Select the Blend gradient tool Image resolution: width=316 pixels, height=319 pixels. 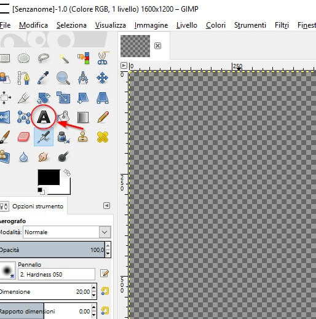(83, 117)
